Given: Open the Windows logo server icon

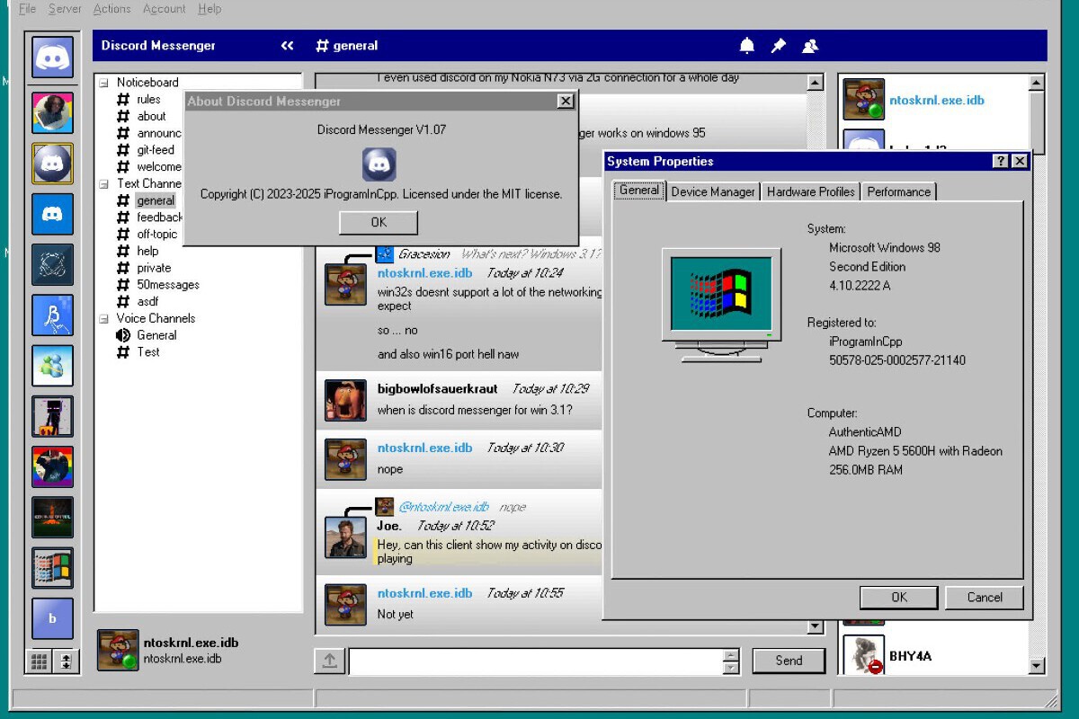Looking at the screenshot, I should (x=52, y=568).
